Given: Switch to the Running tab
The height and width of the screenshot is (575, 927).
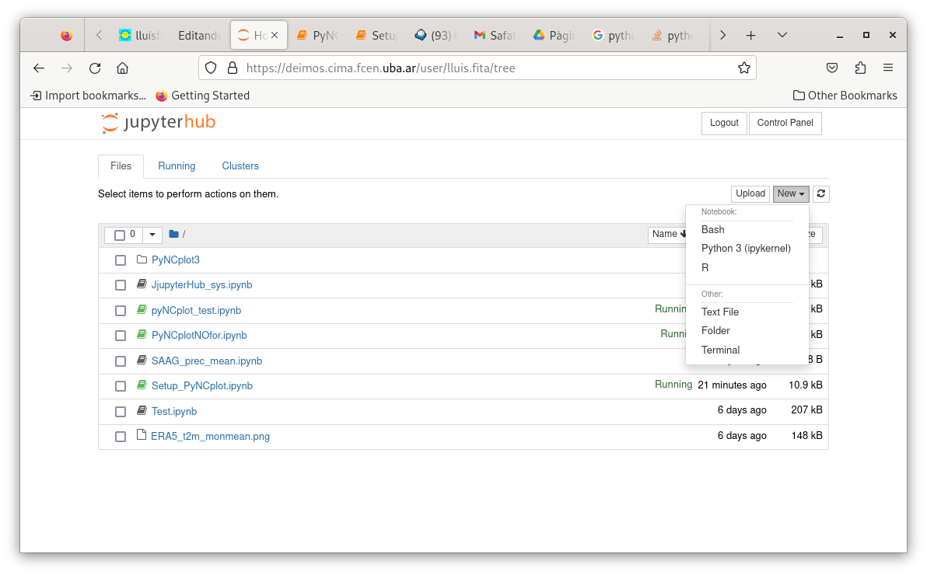Looking at the screenshot, I should click(177, 166).
